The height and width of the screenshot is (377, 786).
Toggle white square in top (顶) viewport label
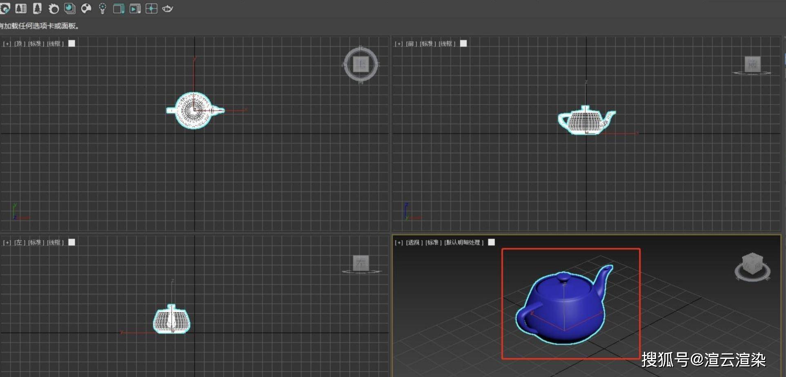(72, 43)
